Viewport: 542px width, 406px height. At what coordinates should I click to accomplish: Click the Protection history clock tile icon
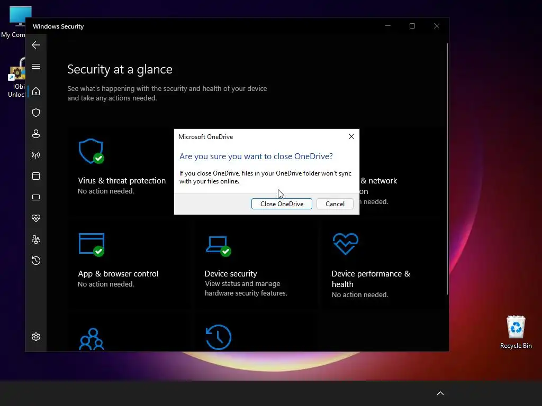point(219,337)
